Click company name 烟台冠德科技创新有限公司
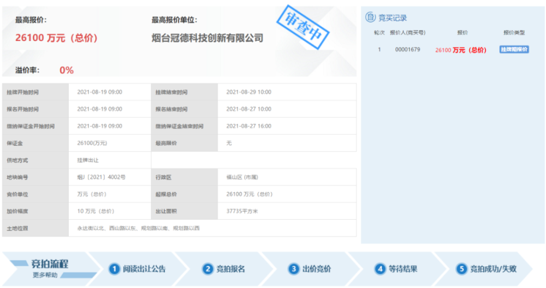Screen dimensions: 546x288 (207, 38)
